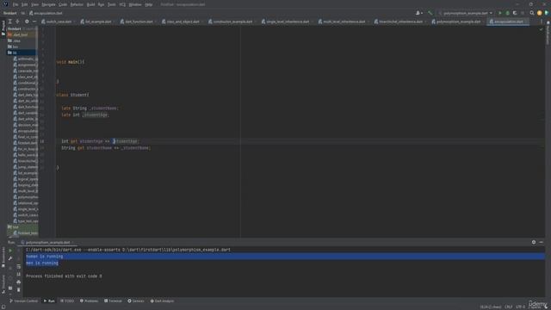Click the hide project panel minus icon
This screenshot has height=310, width=551.
click(x=34, y=22)
